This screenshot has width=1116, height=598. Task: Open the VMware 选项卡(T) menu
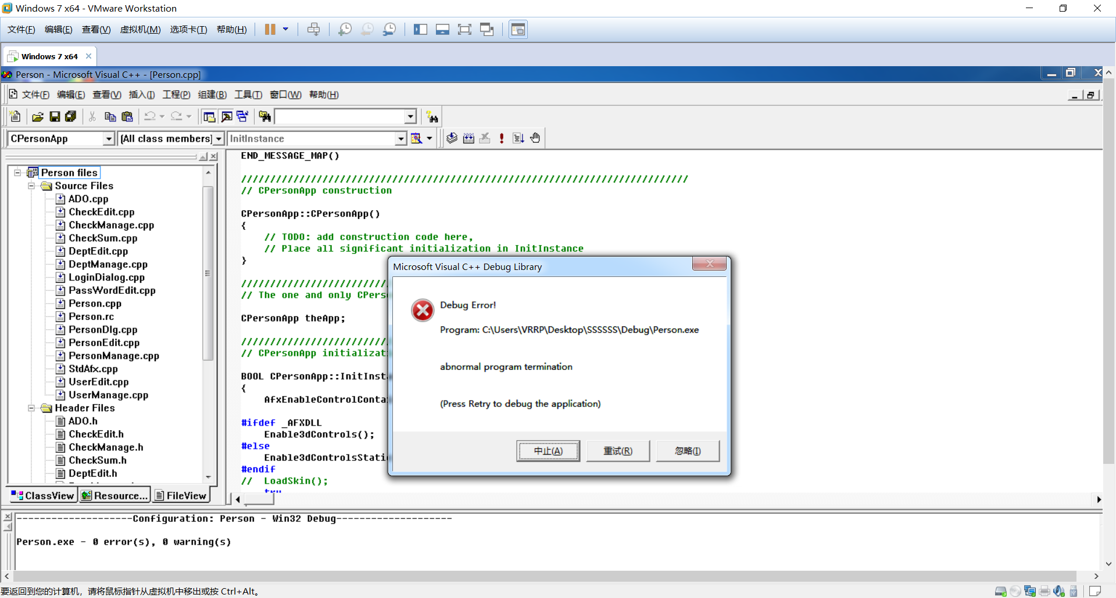click(188, 30)
